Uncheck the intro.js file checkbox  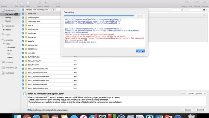[x=23, y=26]
